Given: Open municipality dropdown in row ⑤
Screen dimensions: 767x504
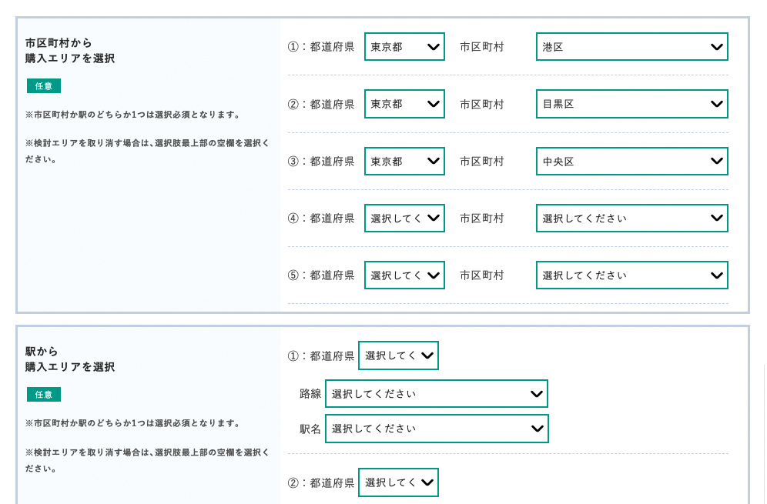Looking at the screenshot, I should [632, 275].
